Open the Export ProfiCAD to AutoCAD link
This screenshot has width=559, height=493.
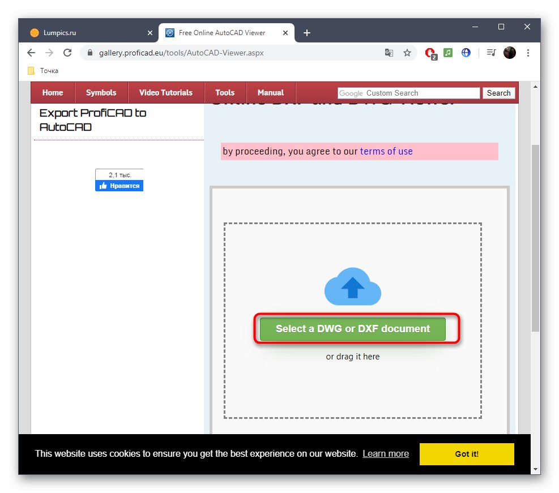coord(93,120)
